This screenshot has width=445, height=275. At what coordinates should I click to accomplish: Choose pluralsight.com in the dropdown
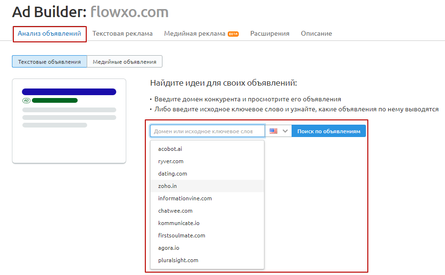(207, 260)
